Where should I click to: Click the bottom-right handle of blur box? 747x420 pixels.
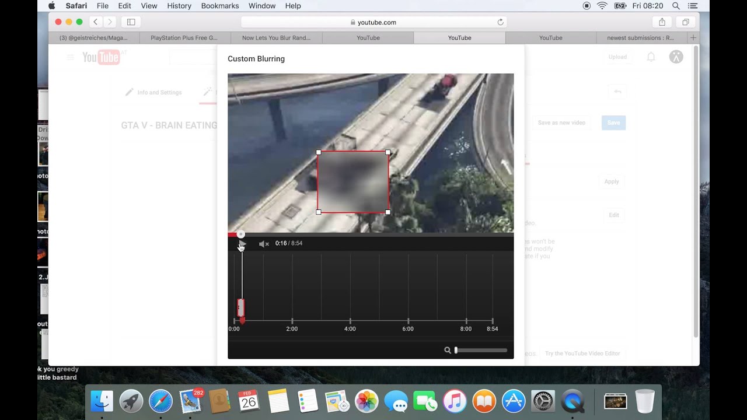coord(388,212)
